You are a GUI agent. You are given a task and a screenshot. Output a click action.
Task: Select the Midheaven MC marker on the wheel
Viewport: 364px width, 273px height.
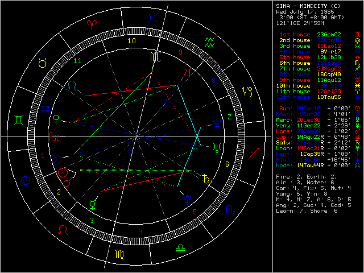tap(155, 57)
